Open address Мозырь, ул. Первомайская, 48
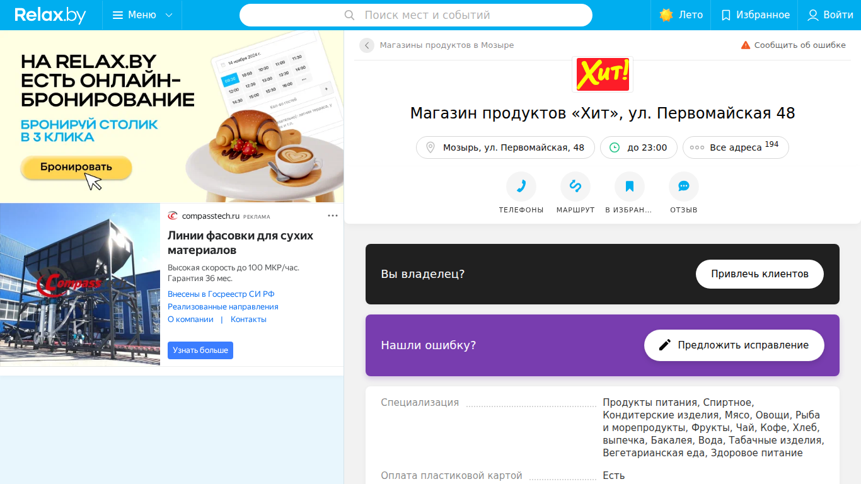861x484 pixels. pyautogui.click(x=506, y=147)
